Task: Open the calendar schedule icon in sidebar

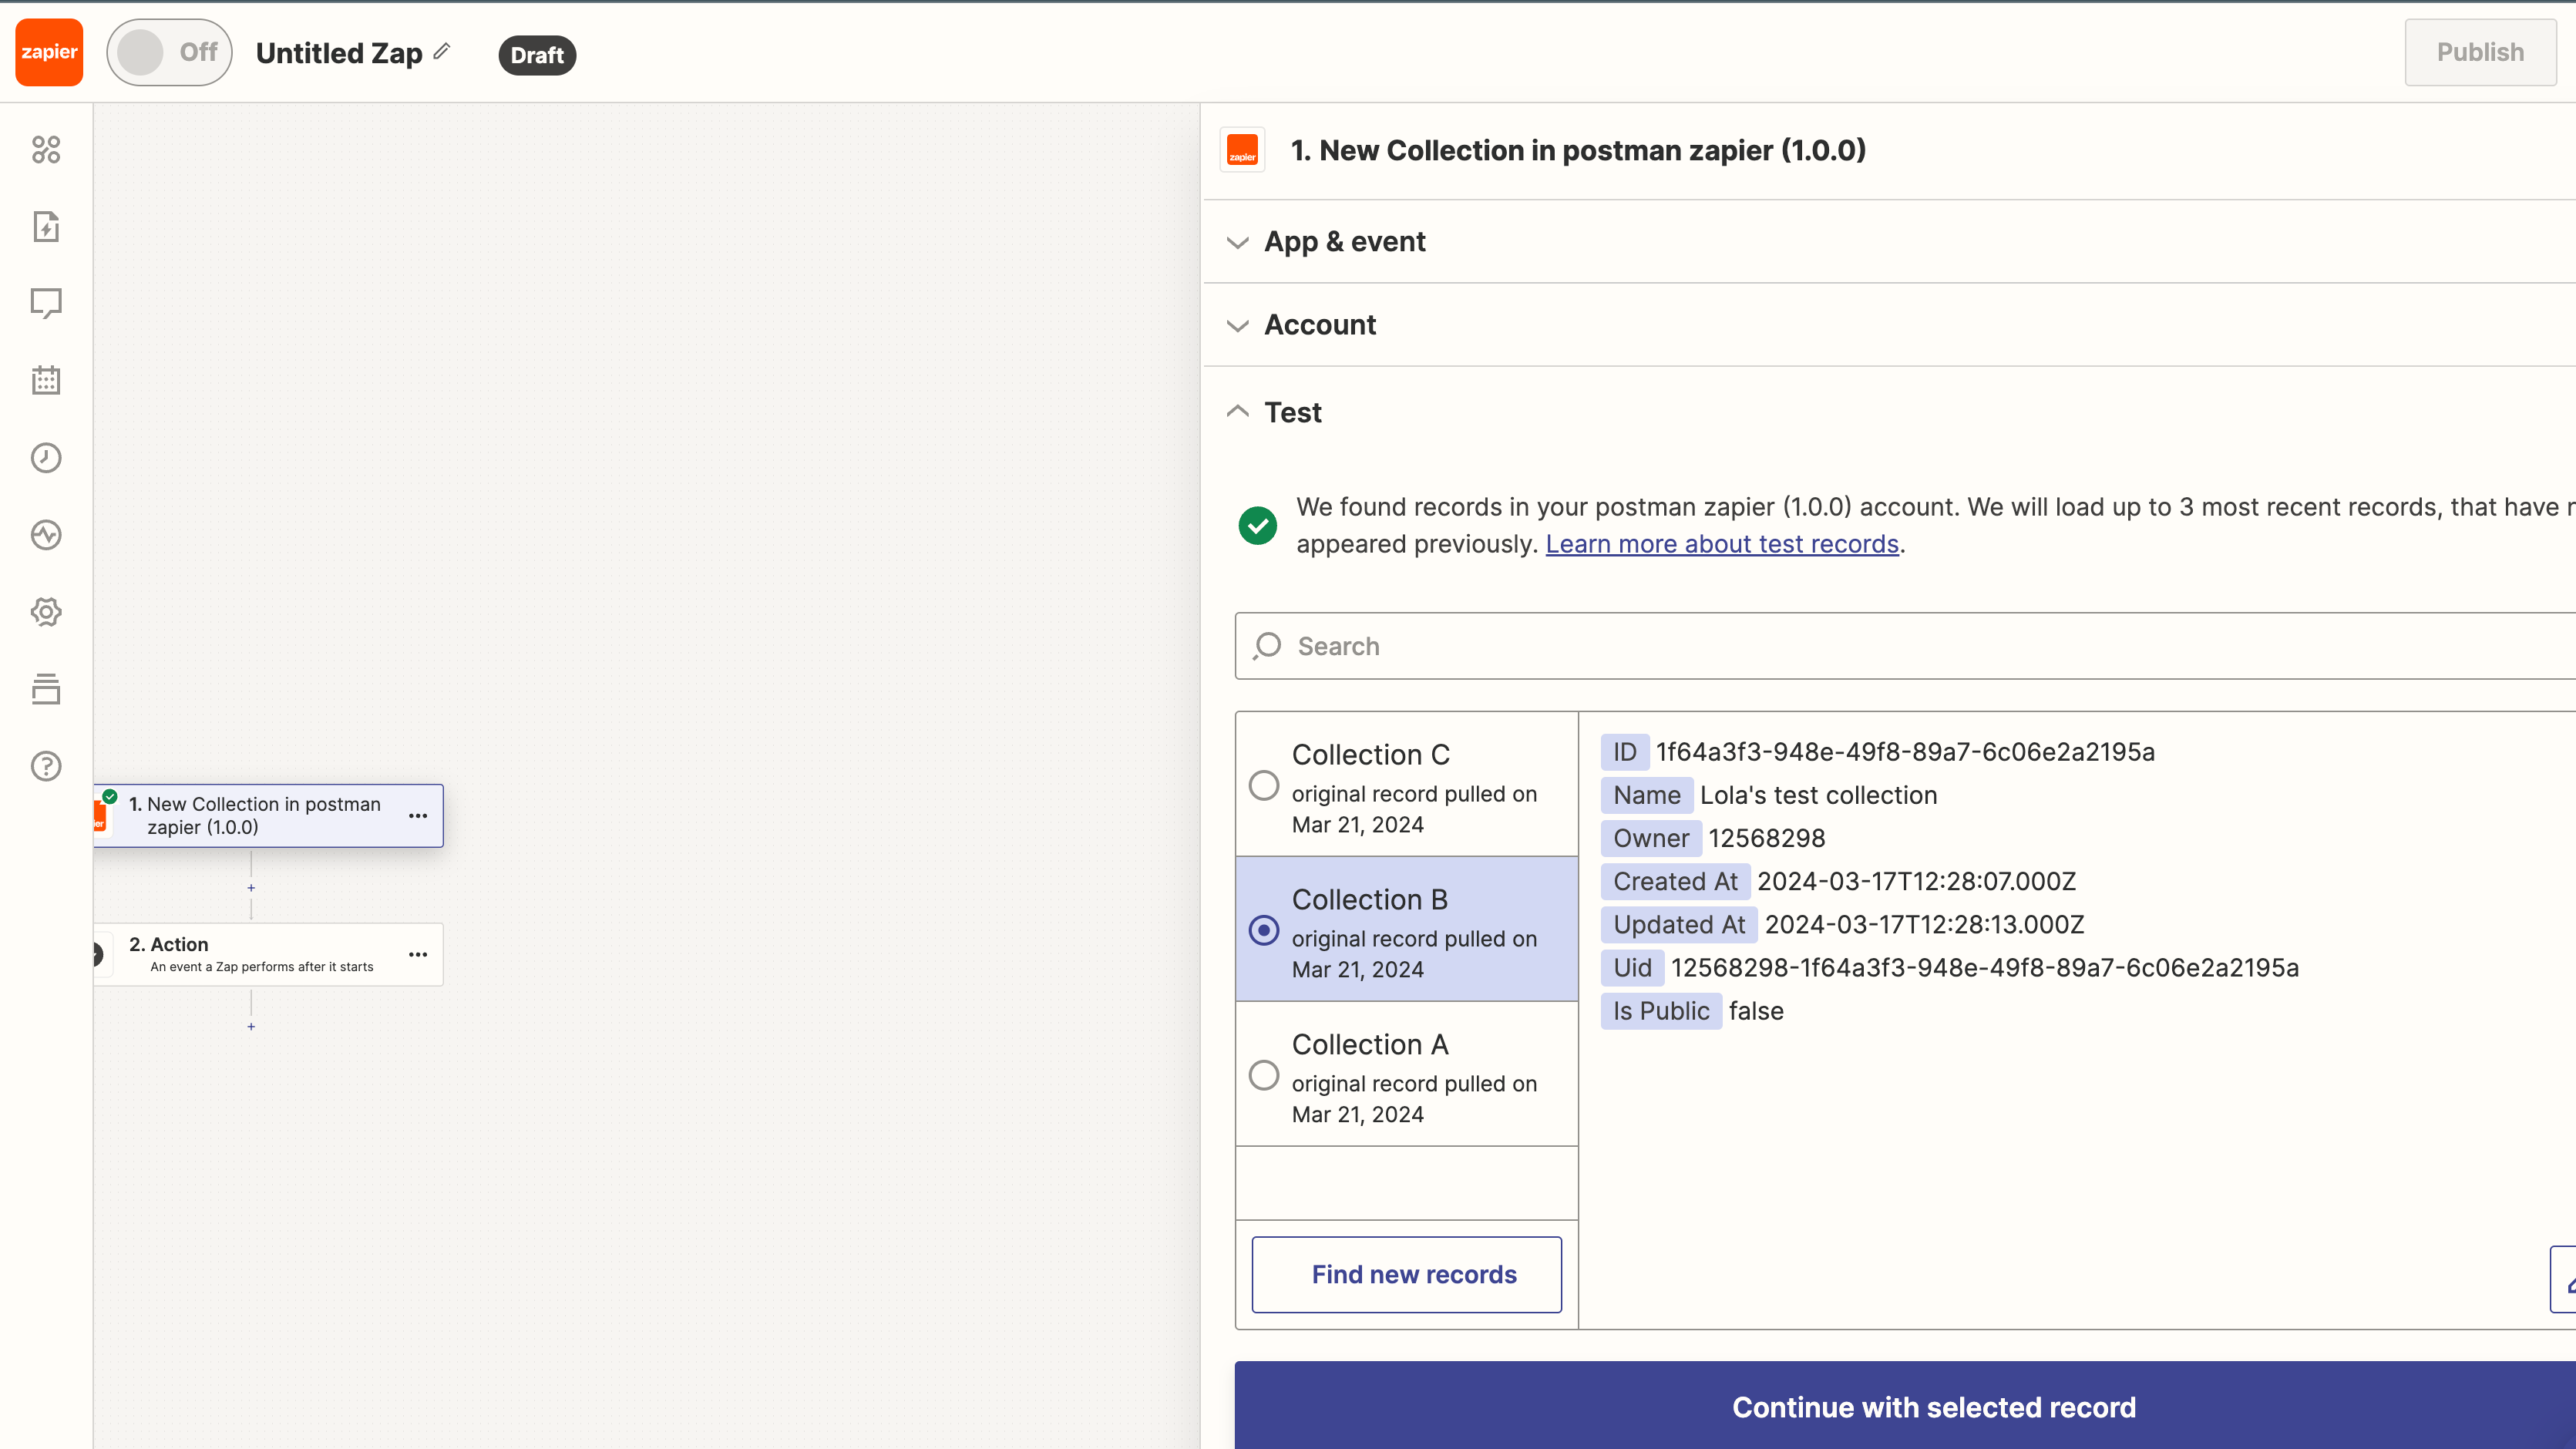Action: 46,380
